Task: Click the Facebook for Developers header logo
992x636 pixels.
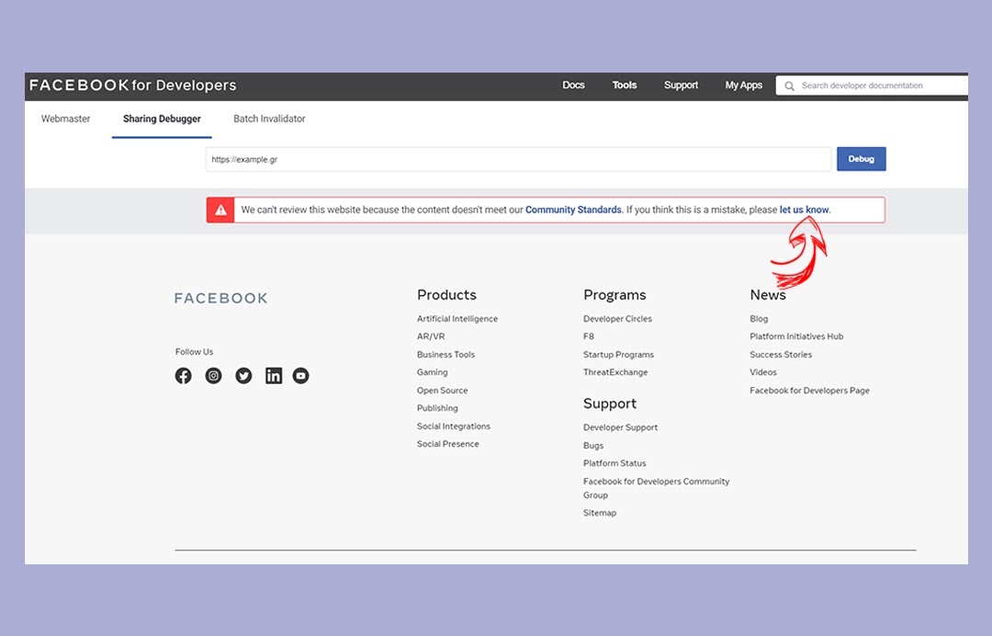Action: click(133, 85)
